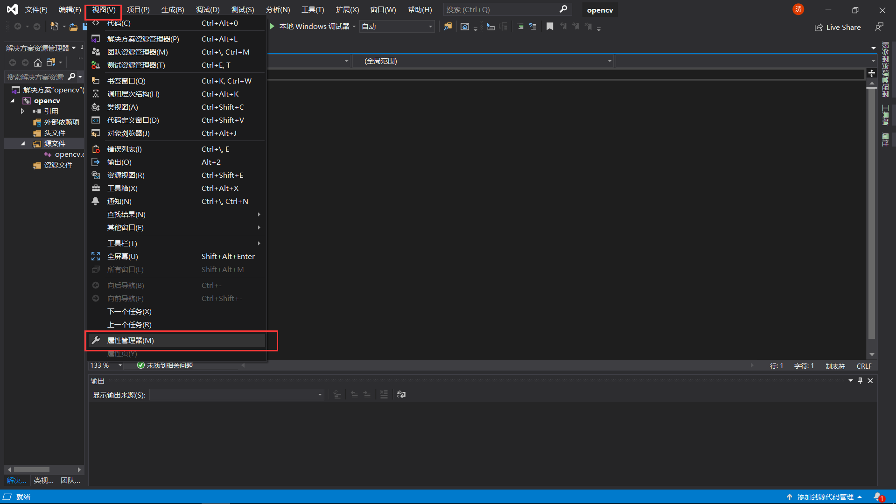This screenshot has height=504, width=896.
Task: Pin the 输出 panel
Action: [860, 380]
